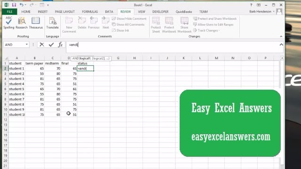Open the Insert Function fx dialog
This screenshot has height=169, width=301.
60,45
